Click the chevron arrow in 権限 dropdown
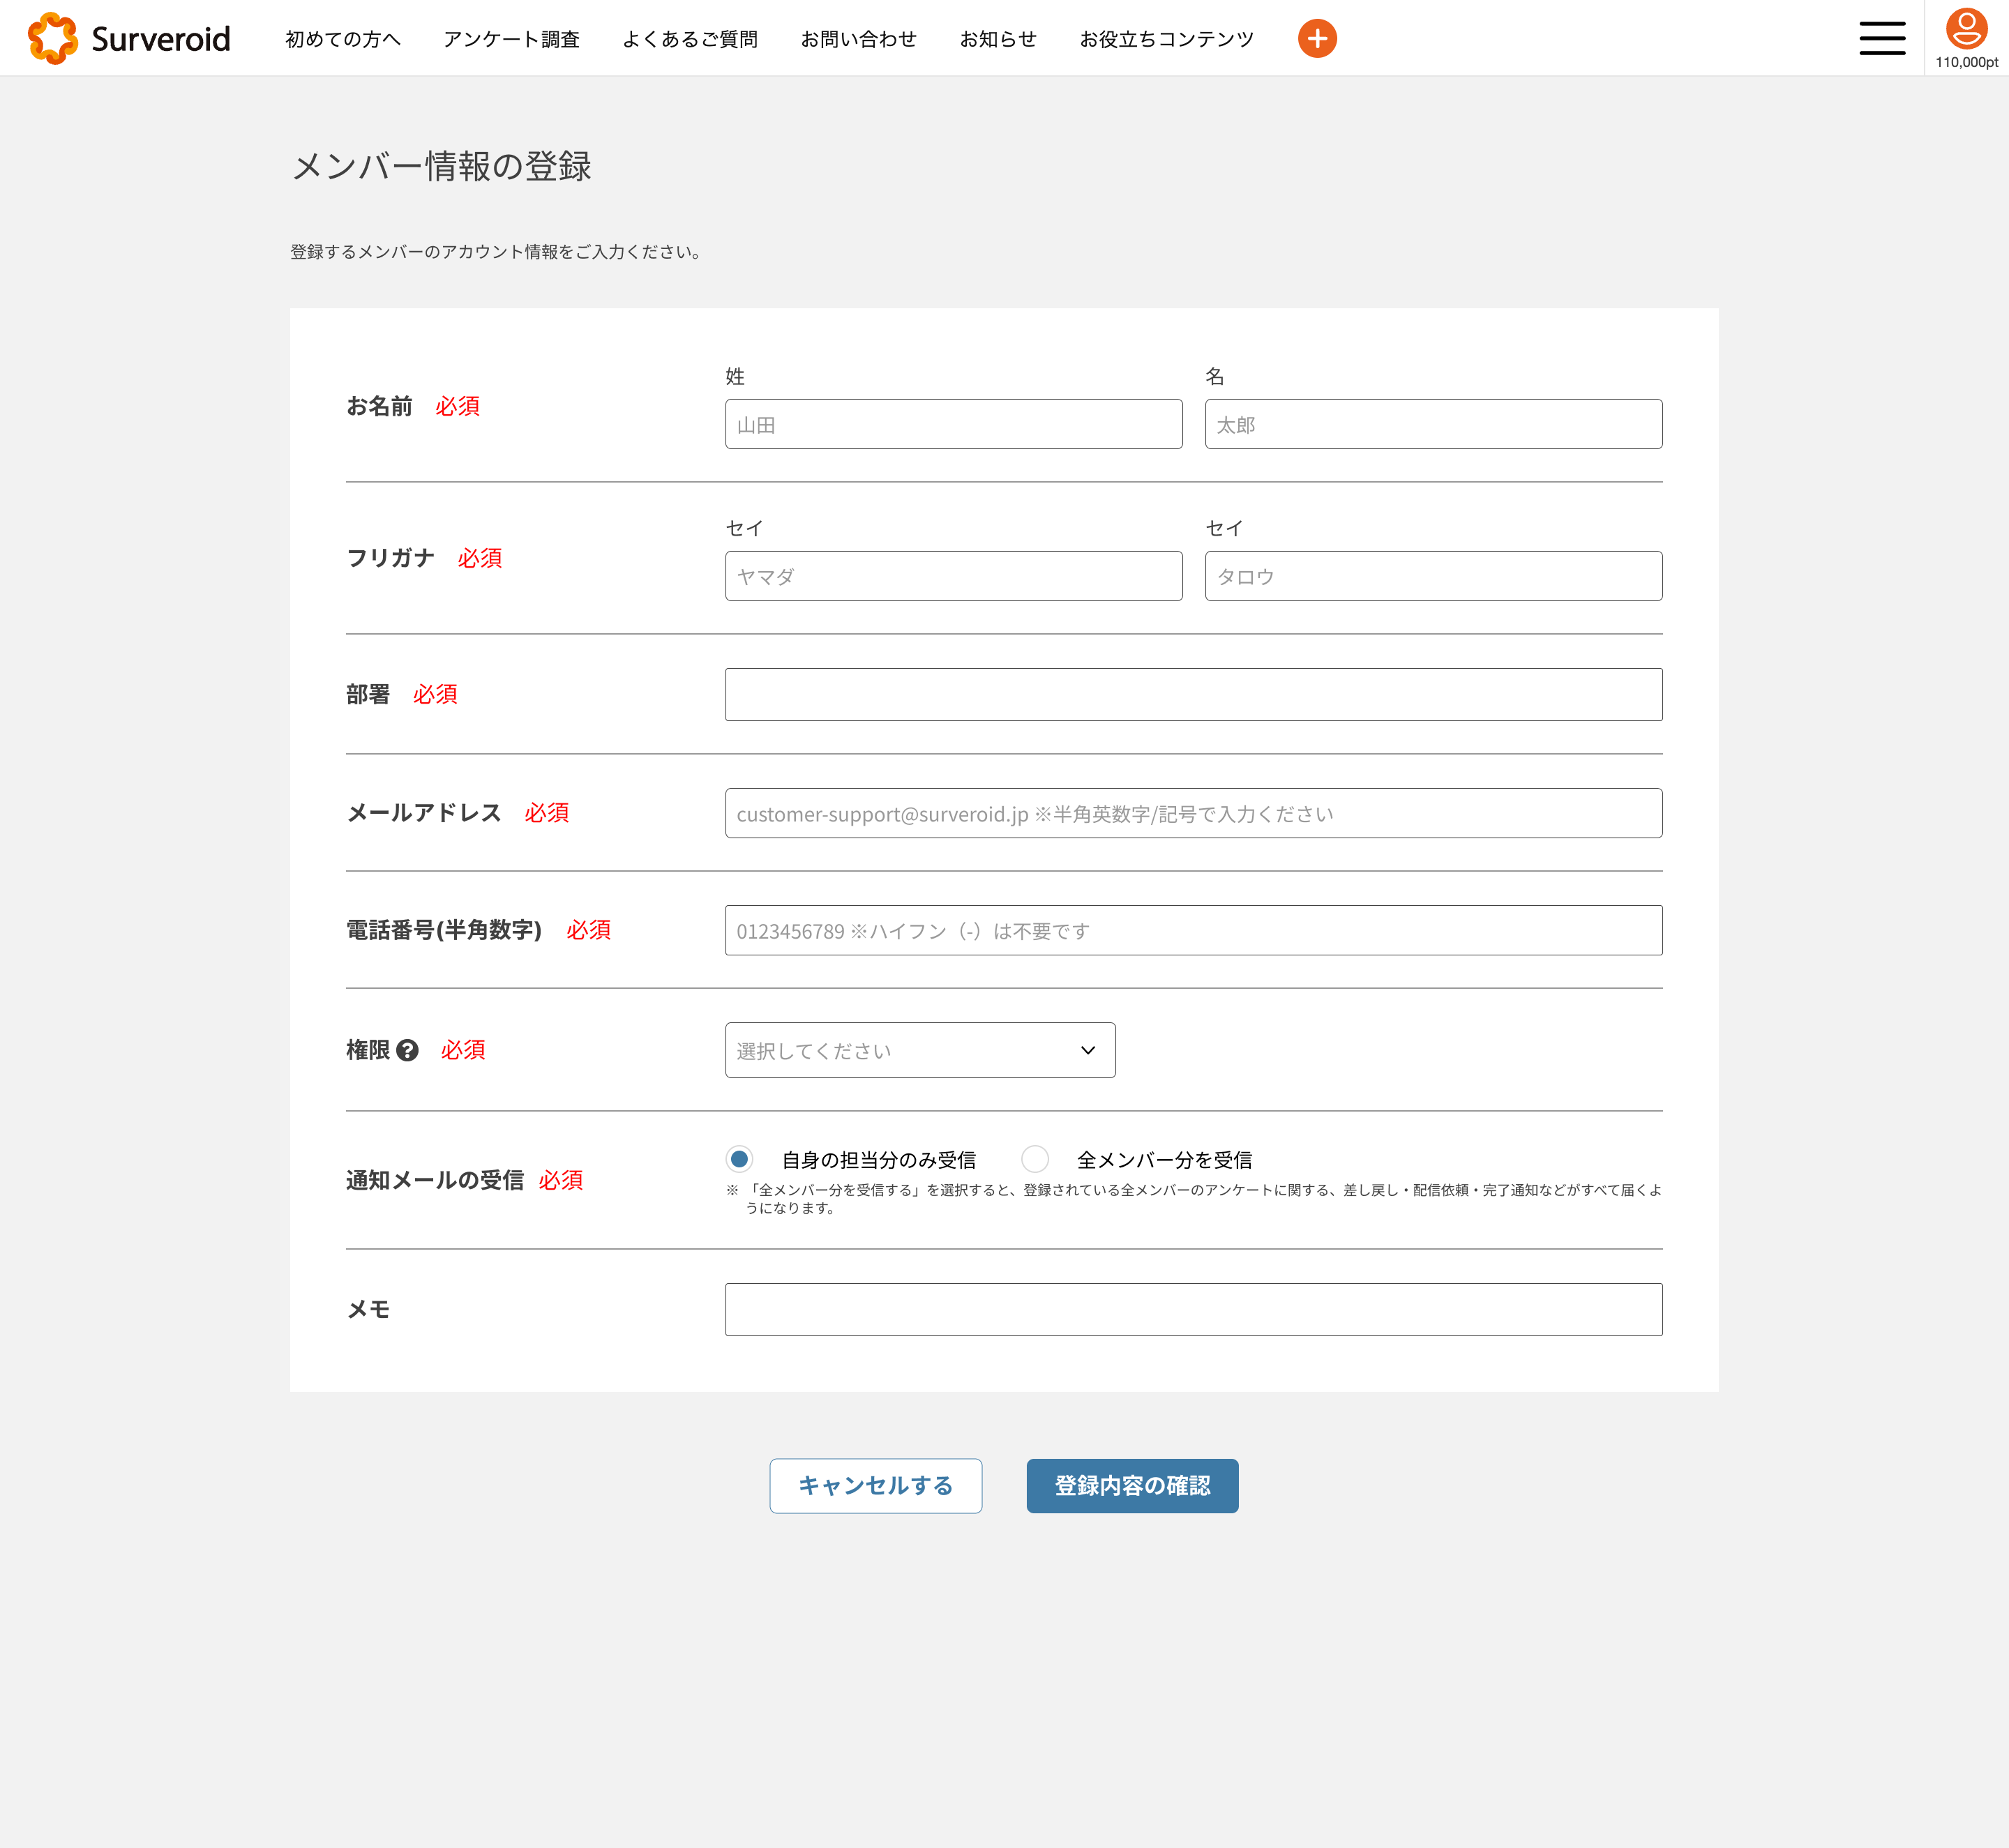Image resolution: width=2009 pixels, height=1848 pixels. click(1088, 1050)
